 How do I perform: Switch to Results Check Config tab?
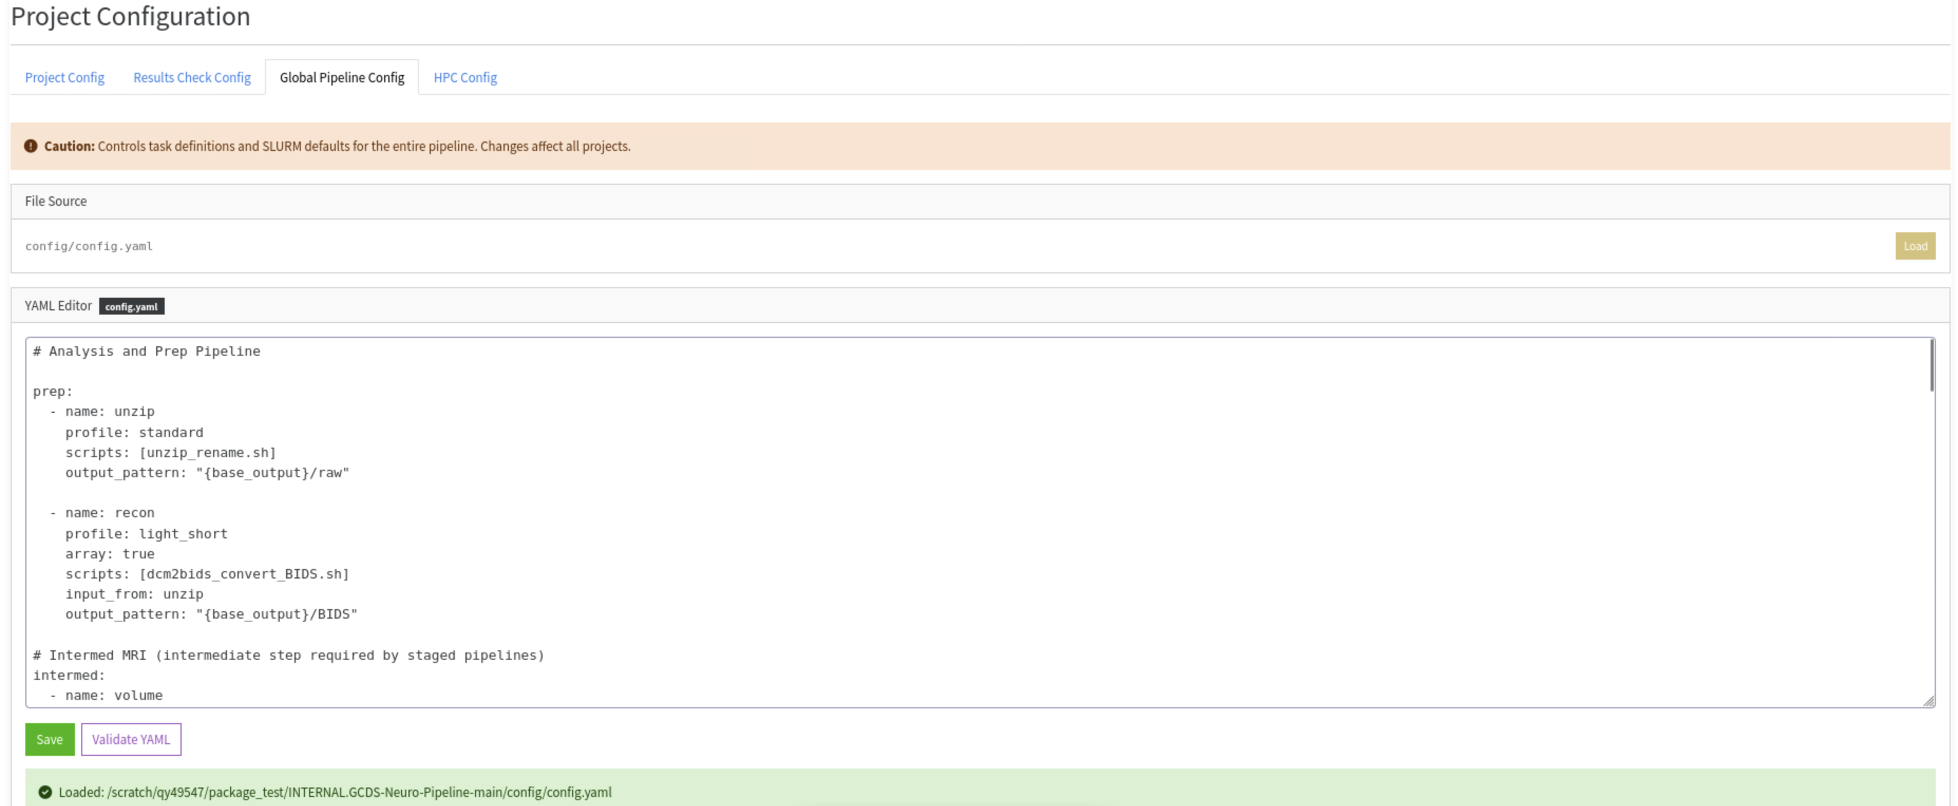[x=192, y=78]
